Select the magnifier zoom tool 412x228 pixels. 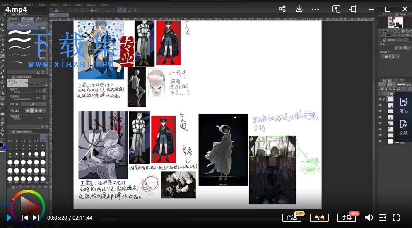pos(2,19)
